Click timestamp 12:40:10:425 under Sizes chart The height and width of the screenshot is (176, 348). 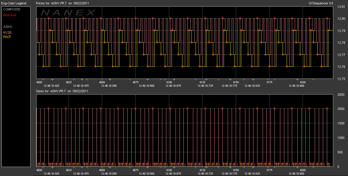point(51,174)
